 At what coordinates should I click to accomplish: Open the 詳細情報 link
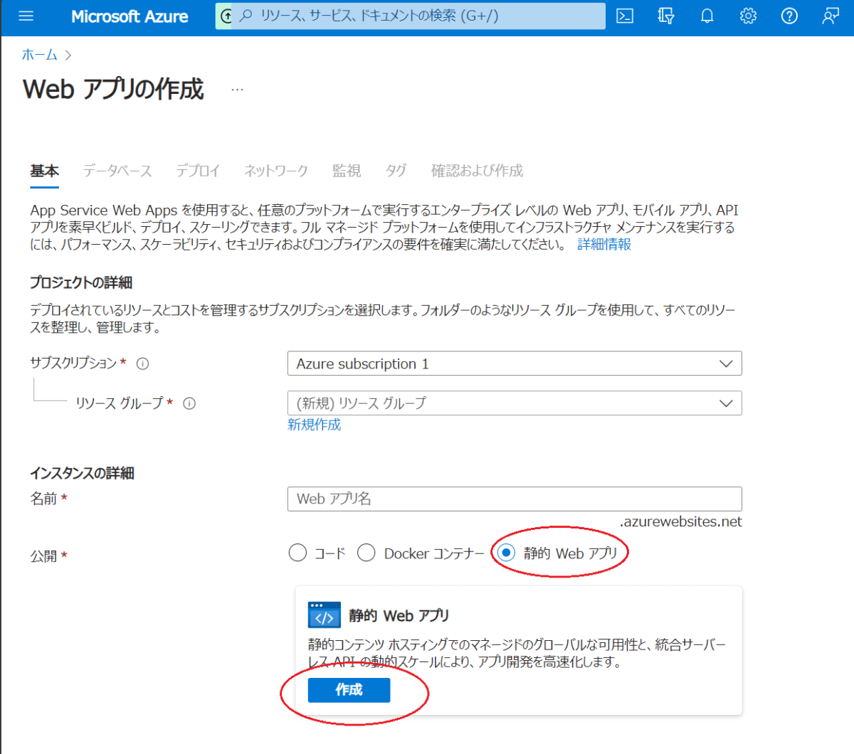coord(604,244)
